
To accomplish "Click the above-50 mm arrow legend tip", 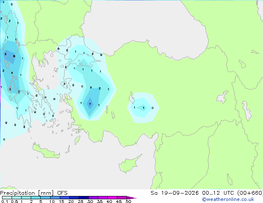I will (x=131, y=198).
